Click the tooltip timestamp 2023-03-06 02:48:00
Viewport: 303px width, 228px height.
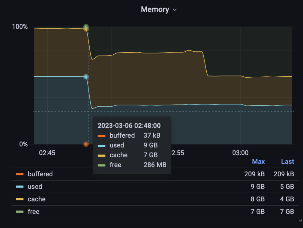click(x=129, y=126)
